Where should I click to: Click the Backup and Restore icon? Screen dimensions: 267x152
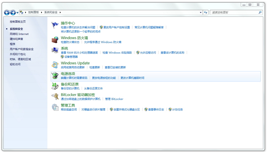55,86
